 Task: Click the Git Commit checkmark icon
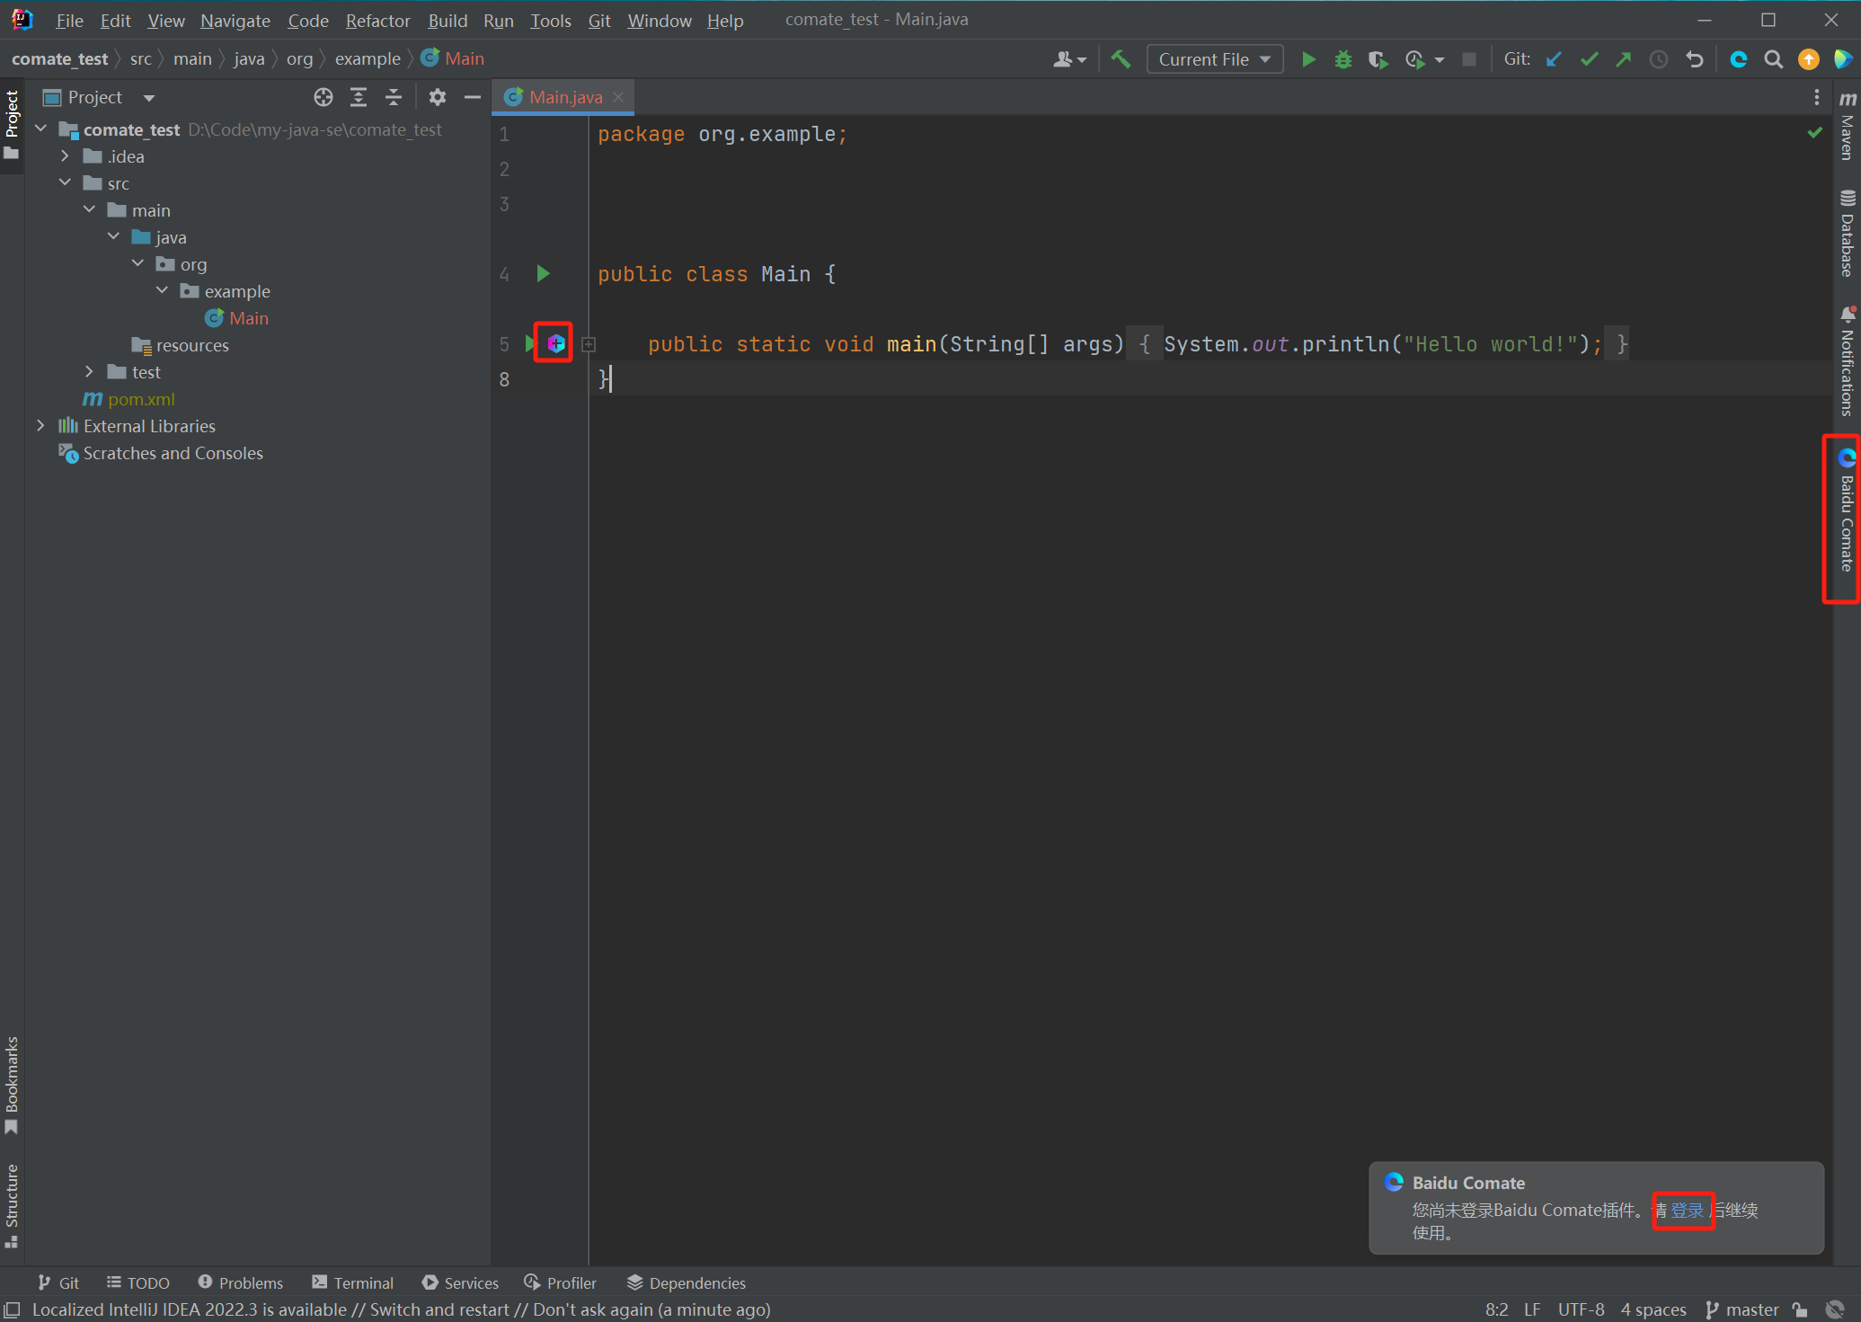click(1589, 59)
